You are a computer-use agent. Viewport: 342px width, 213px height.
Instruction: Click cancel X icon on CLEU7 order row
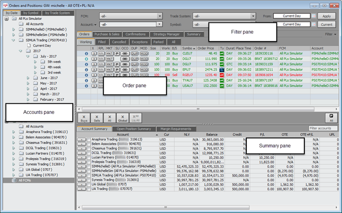coord(93,52)
